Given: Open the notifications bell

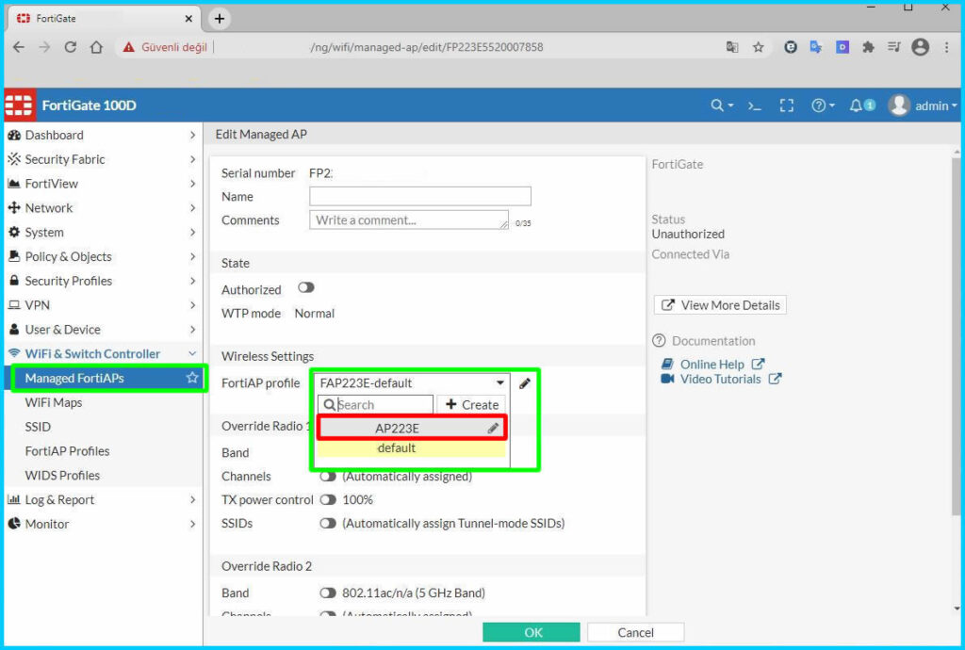Looking at the screenshot, I should pos(856,106).
